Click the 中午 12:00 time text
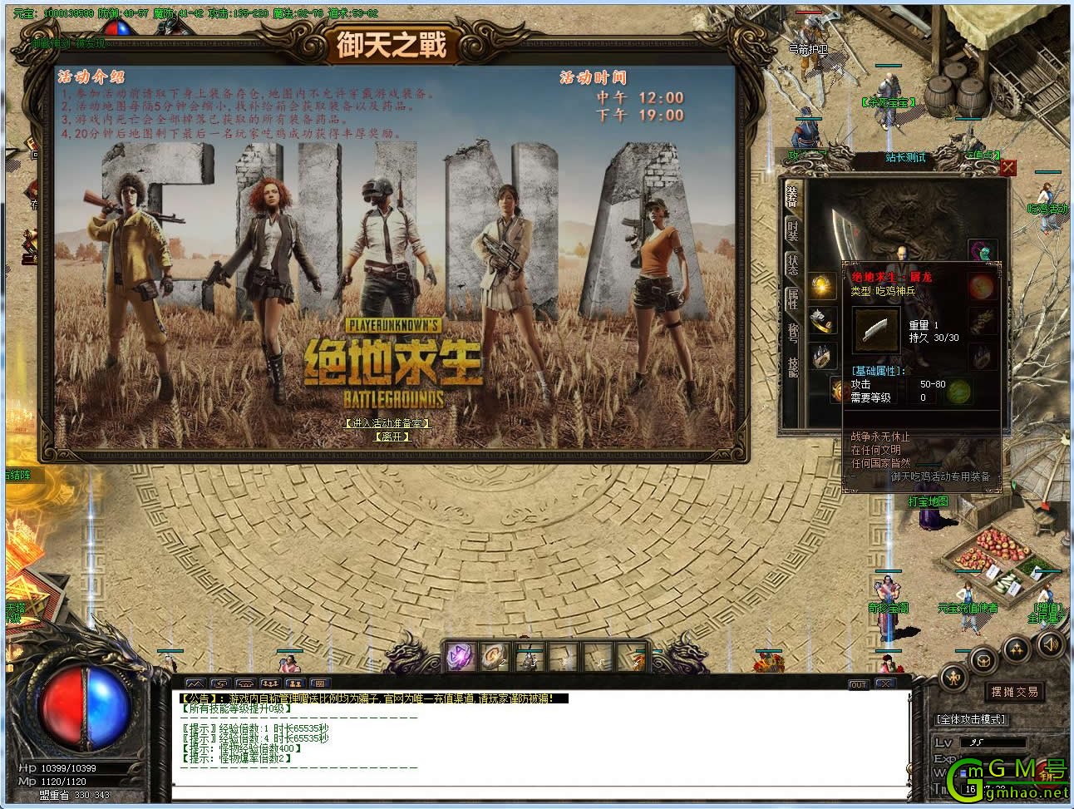Image resolution: width=1074 pixels, height=809 pixels. 640,97
